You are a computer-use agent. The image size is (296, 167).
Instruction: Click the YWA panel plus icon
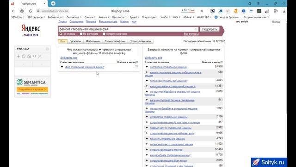pyautogui.click(x=18, y=56)
